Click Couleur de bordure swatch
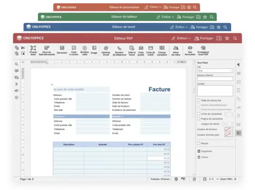 click(x=228, y=129)
